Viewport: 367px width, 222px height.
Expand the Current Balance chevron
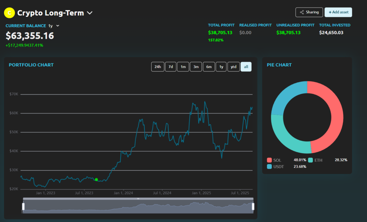(57, 25)
